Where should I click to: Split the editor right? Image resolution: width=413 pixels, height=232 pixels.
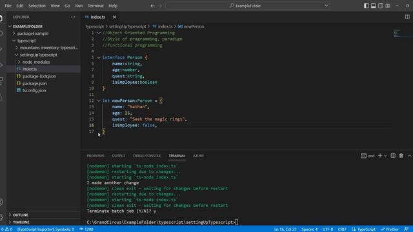(407, 17)
